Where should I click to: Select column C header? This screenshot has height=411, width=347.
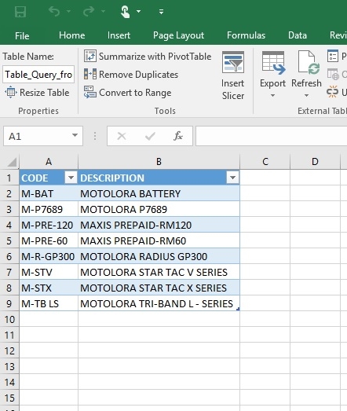tap(265, 162)
